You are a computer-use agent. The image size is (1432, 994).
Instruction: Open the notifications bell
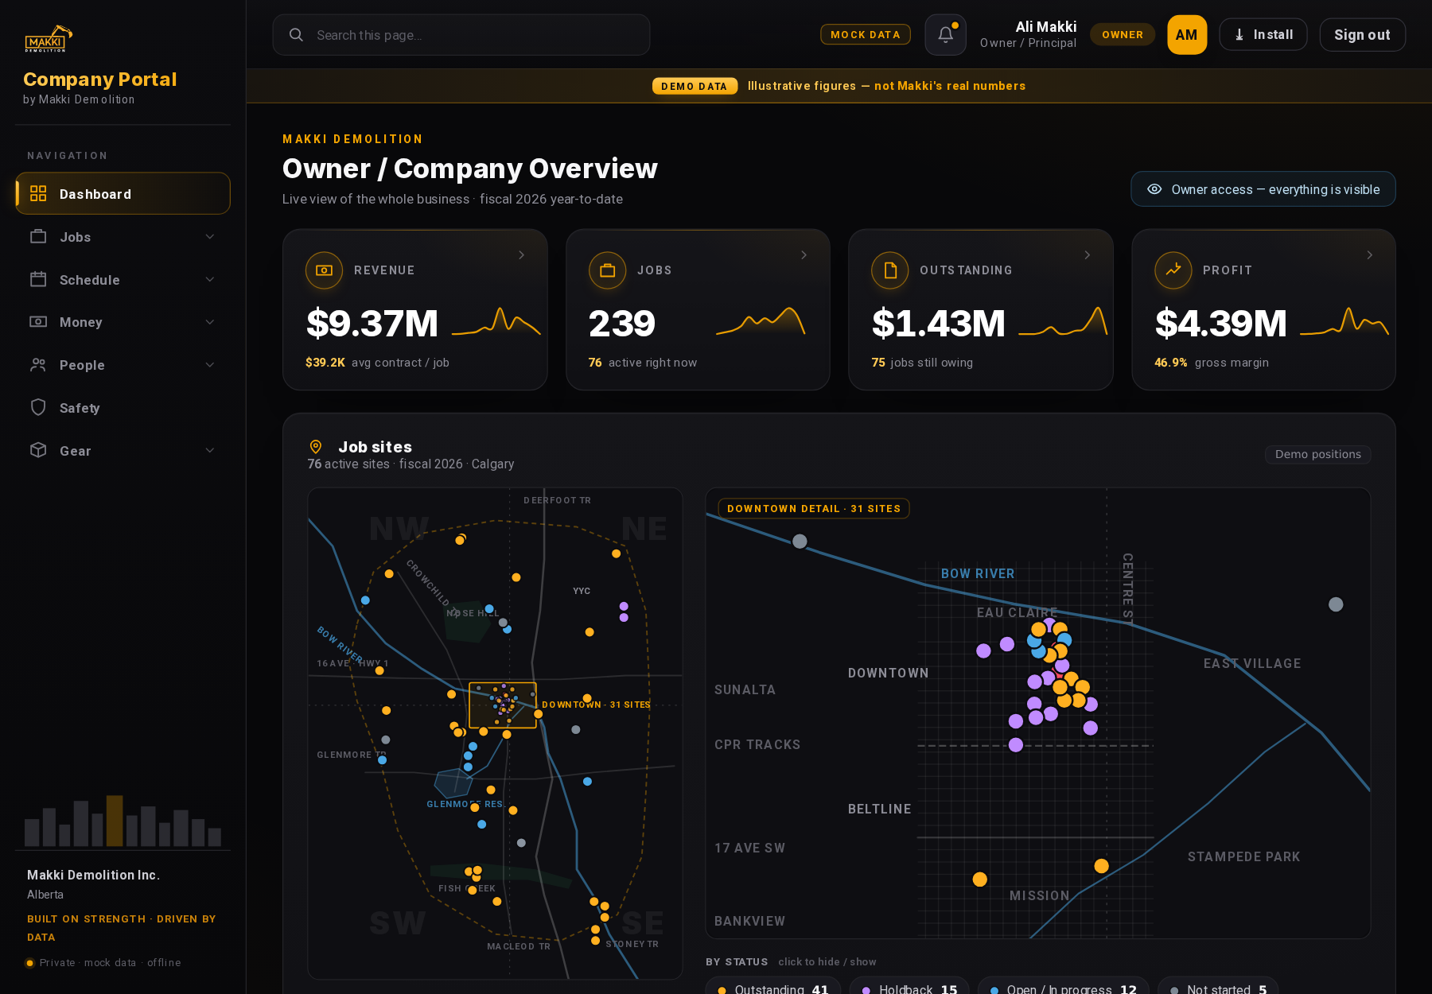click(945, 35)
